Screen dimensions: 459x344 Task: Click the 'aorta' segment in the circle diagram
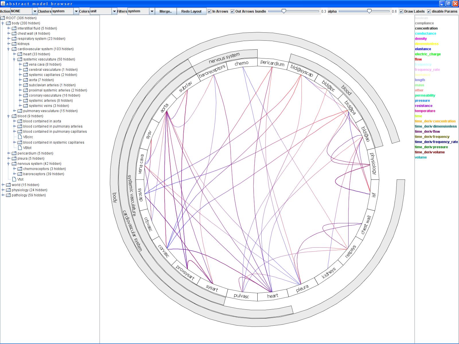164,108
